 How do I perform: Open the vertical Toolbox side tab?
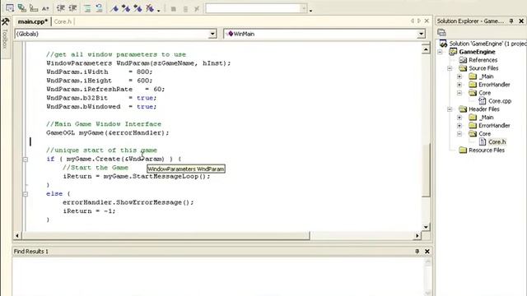click(5, 39)
